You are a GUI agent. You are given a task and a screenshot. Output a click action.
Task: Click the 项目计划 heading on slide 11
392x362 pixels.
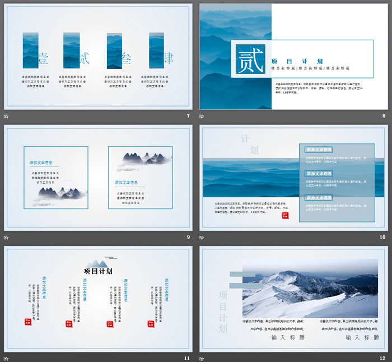coord(98,271)
